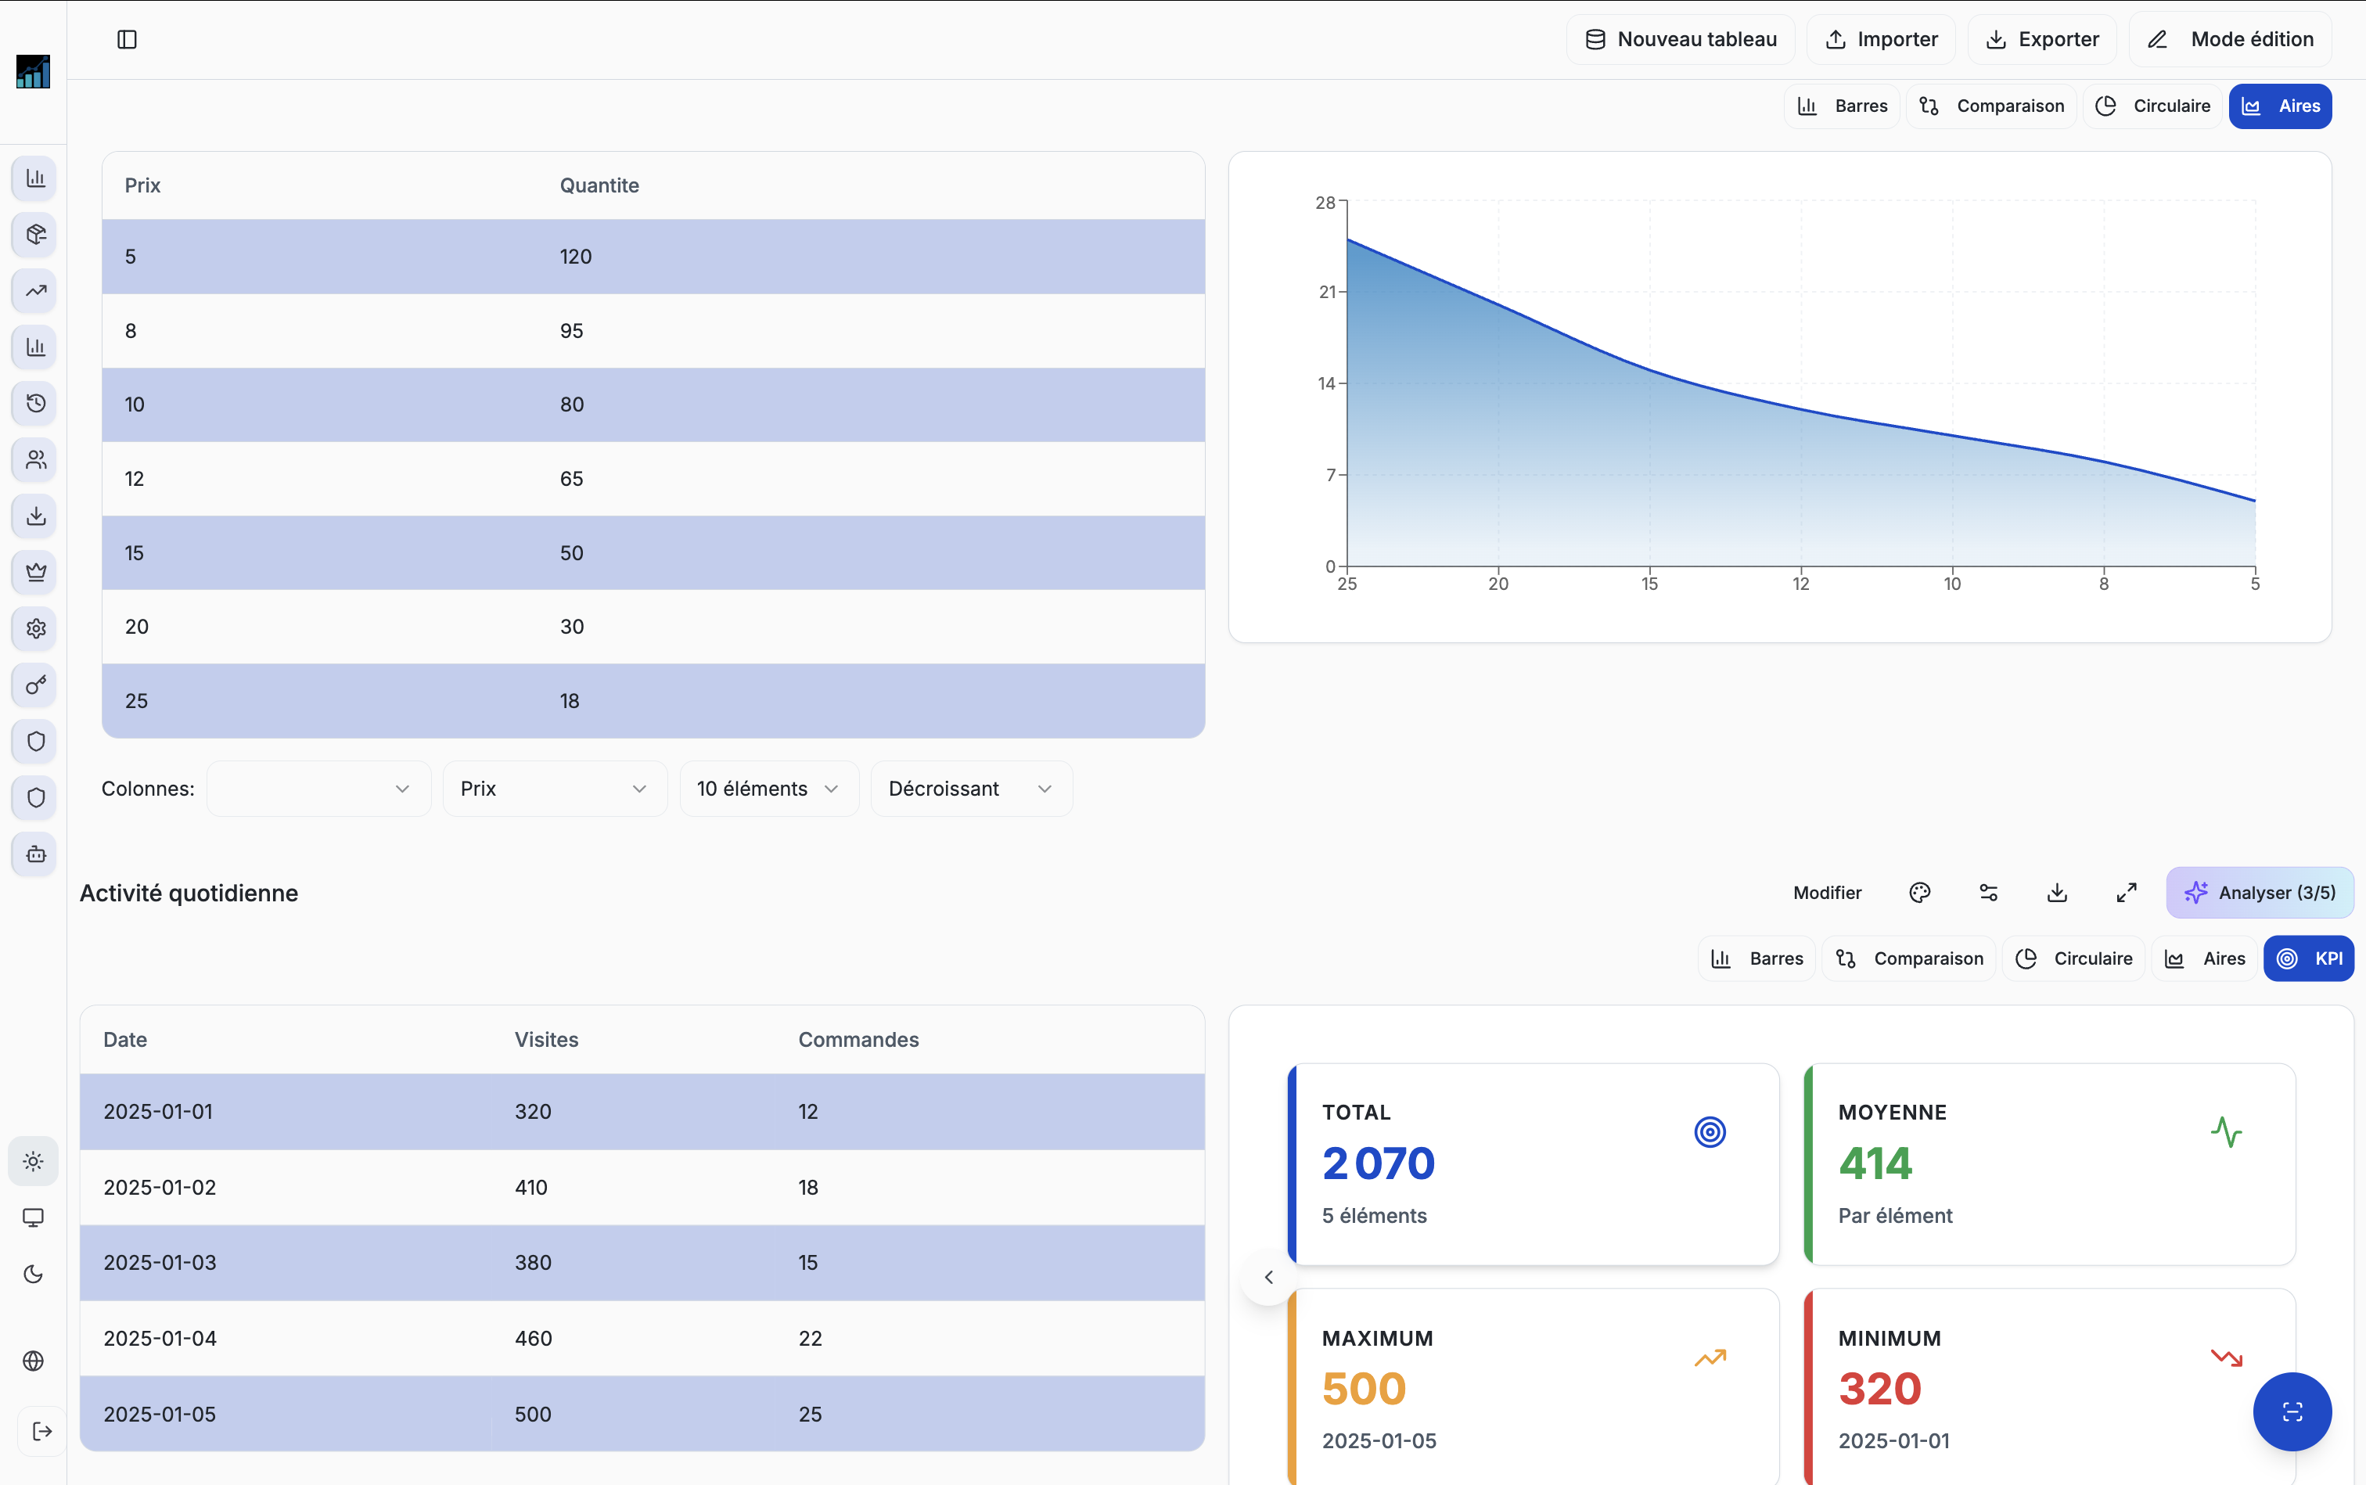Click the floating scan button
The image size is (2366, 1485).
click(2292, 1411)
